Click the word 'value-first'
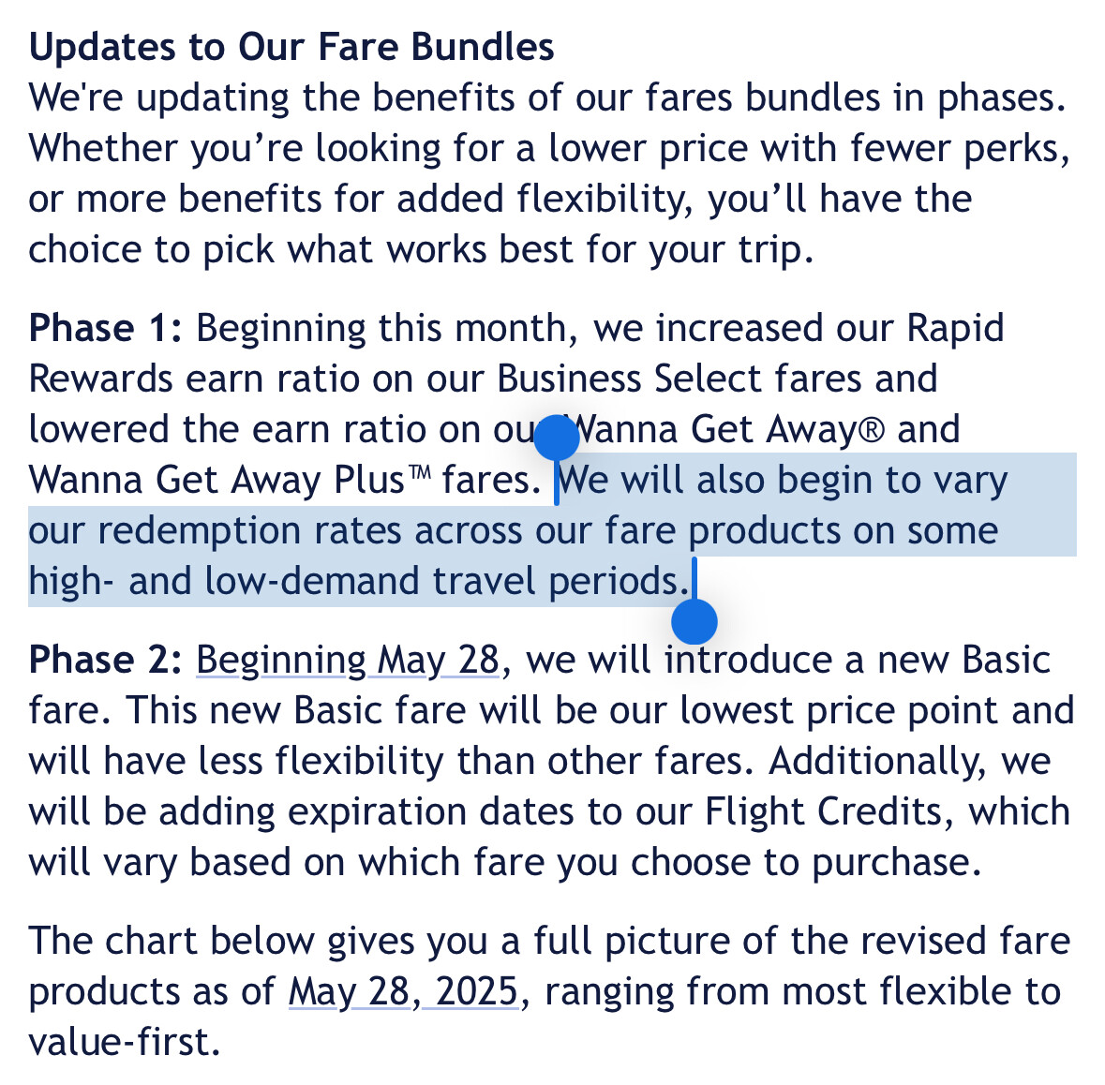Image resolution: width=1105 pixels, height=1085 pixels. [117, 1043]
